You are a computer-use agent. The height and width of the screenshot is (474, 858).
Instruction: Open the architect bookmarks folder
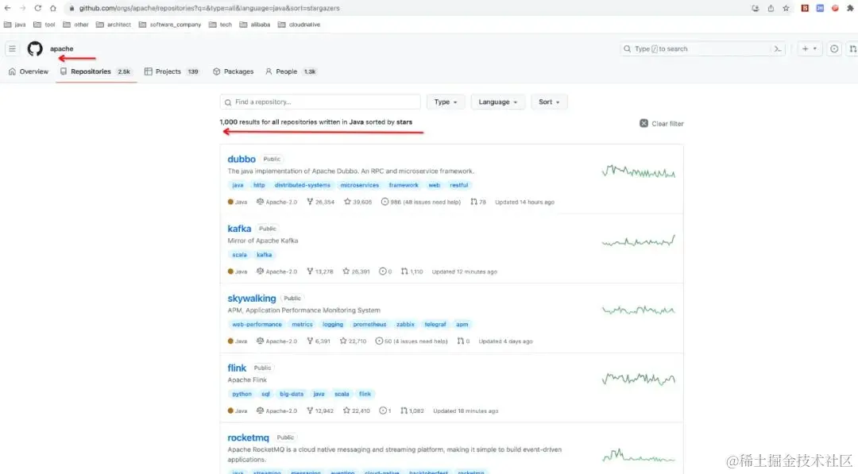tap(114, 25)
